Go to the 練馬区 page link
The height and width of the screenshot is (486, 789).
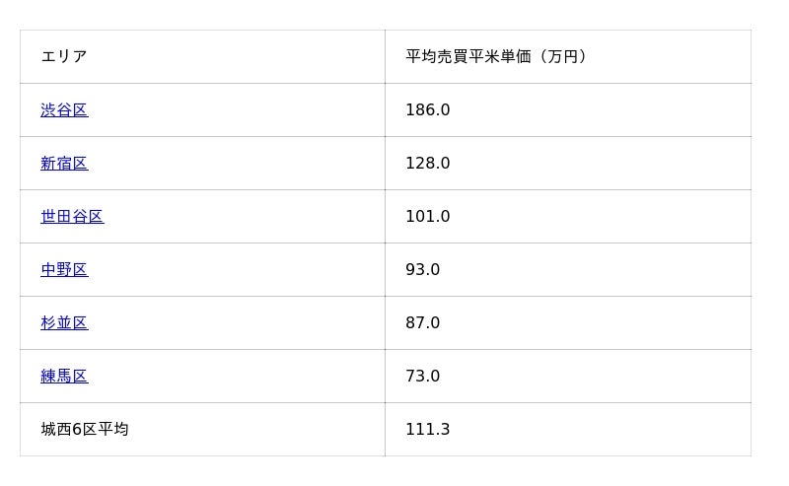pos(64,377)
